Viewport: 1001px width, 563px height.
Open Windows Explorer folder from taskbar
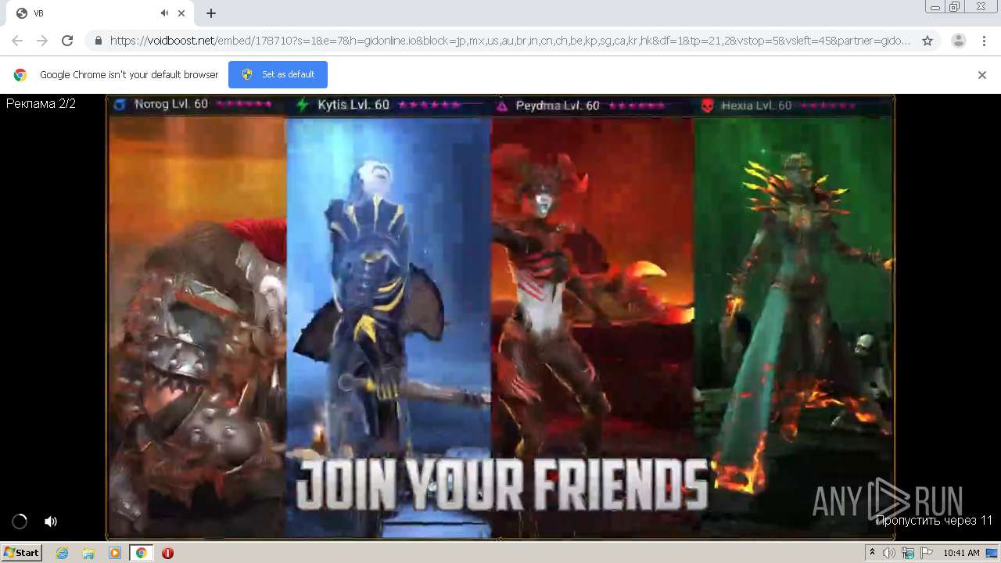tap(88, 553)
